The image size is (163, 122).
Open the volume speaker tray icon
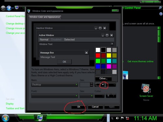tap(117, 118)
